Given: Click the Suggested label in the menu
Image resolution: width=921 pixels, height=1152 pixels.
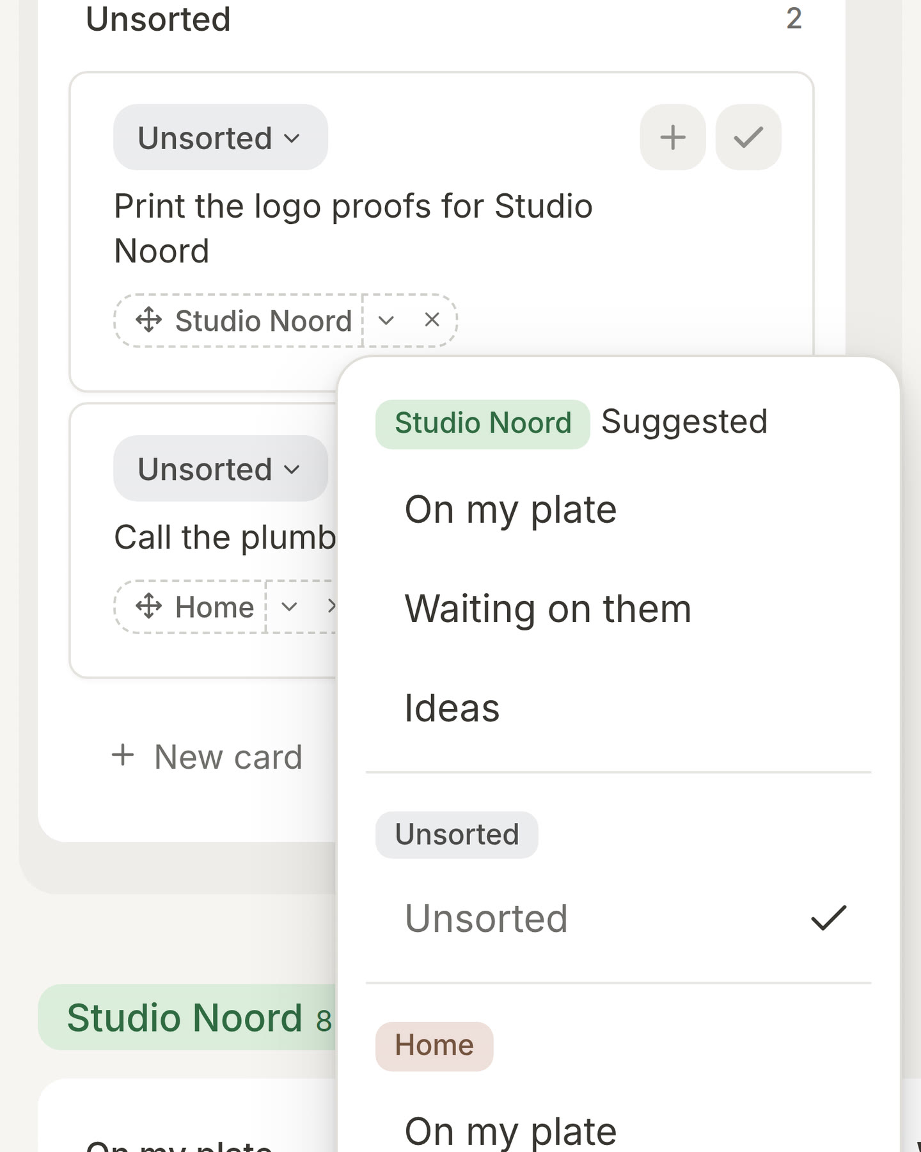Looking at the screenshot, I should pyautogui.click(x=684, y=422).
